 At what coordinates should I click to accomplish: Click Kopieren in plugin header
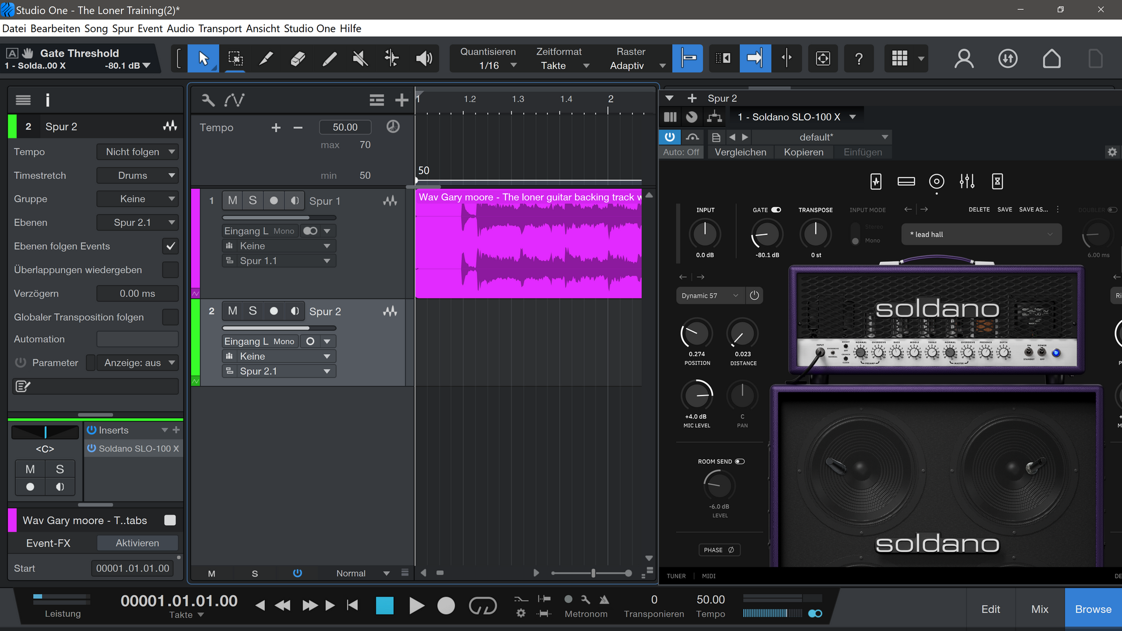point(804,152)
